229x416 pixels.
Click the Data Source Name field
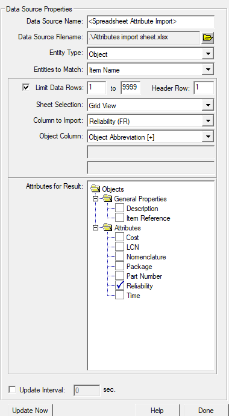pyautogui.click(x=151, y=22)
